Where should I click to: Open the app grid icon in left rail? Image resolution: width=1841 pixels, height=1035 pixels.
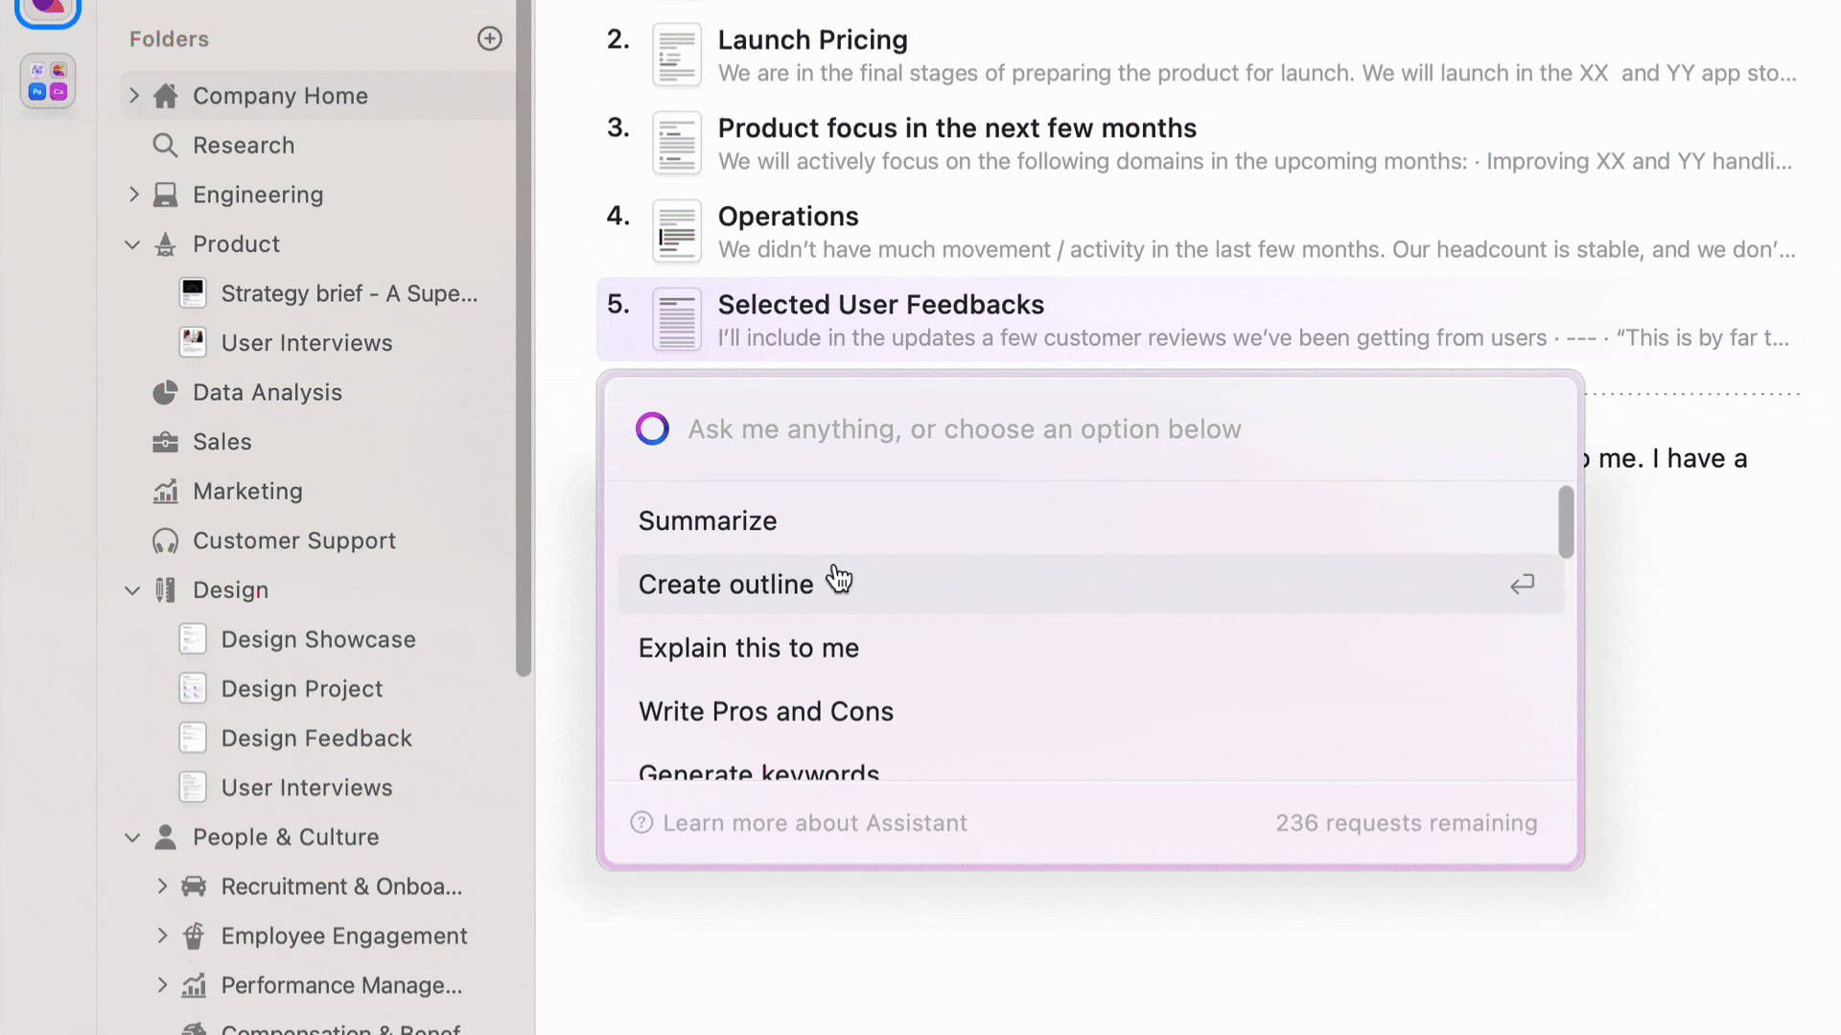[48, 81]
